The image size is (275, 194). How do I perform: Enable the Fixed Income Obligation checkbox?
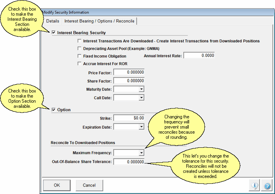(80, 56)
